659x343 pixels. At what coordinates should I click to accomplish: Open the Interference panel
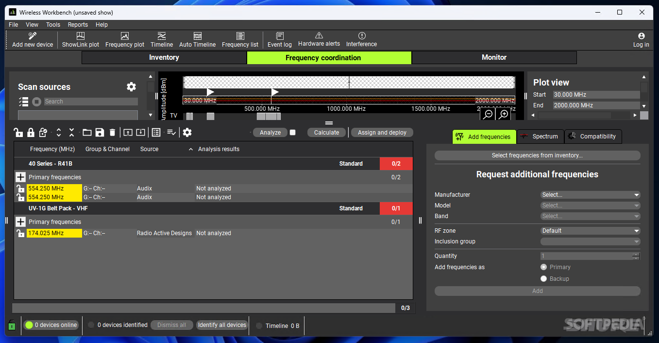tap(361, 40)
